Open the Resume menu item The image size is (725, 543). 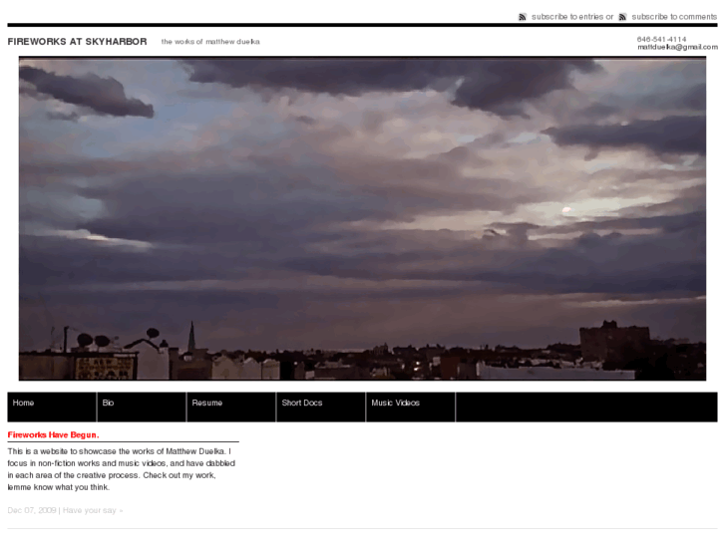(231, 407)
